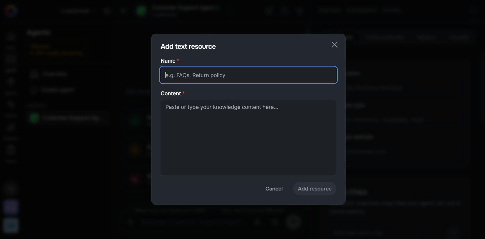Viewport: 485px width, 239px height.
Task: Close the Add text resource dialog
Action: [334, 45]
